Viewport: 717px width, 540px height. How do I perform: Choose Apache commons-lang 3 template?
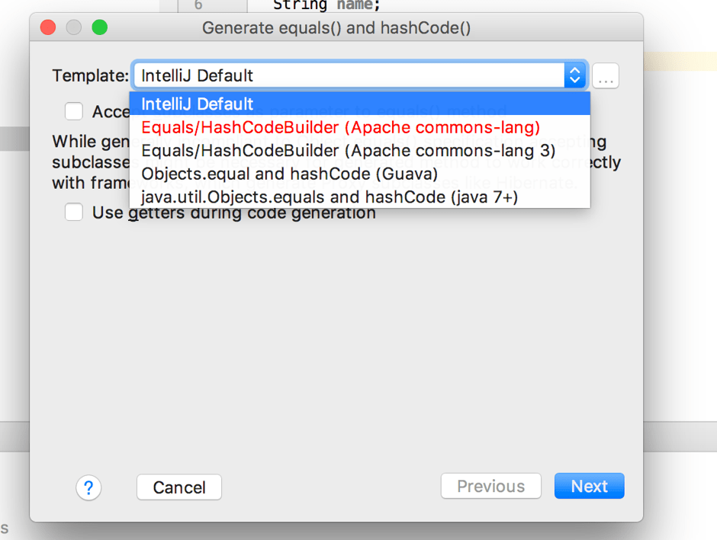point(348,151)
